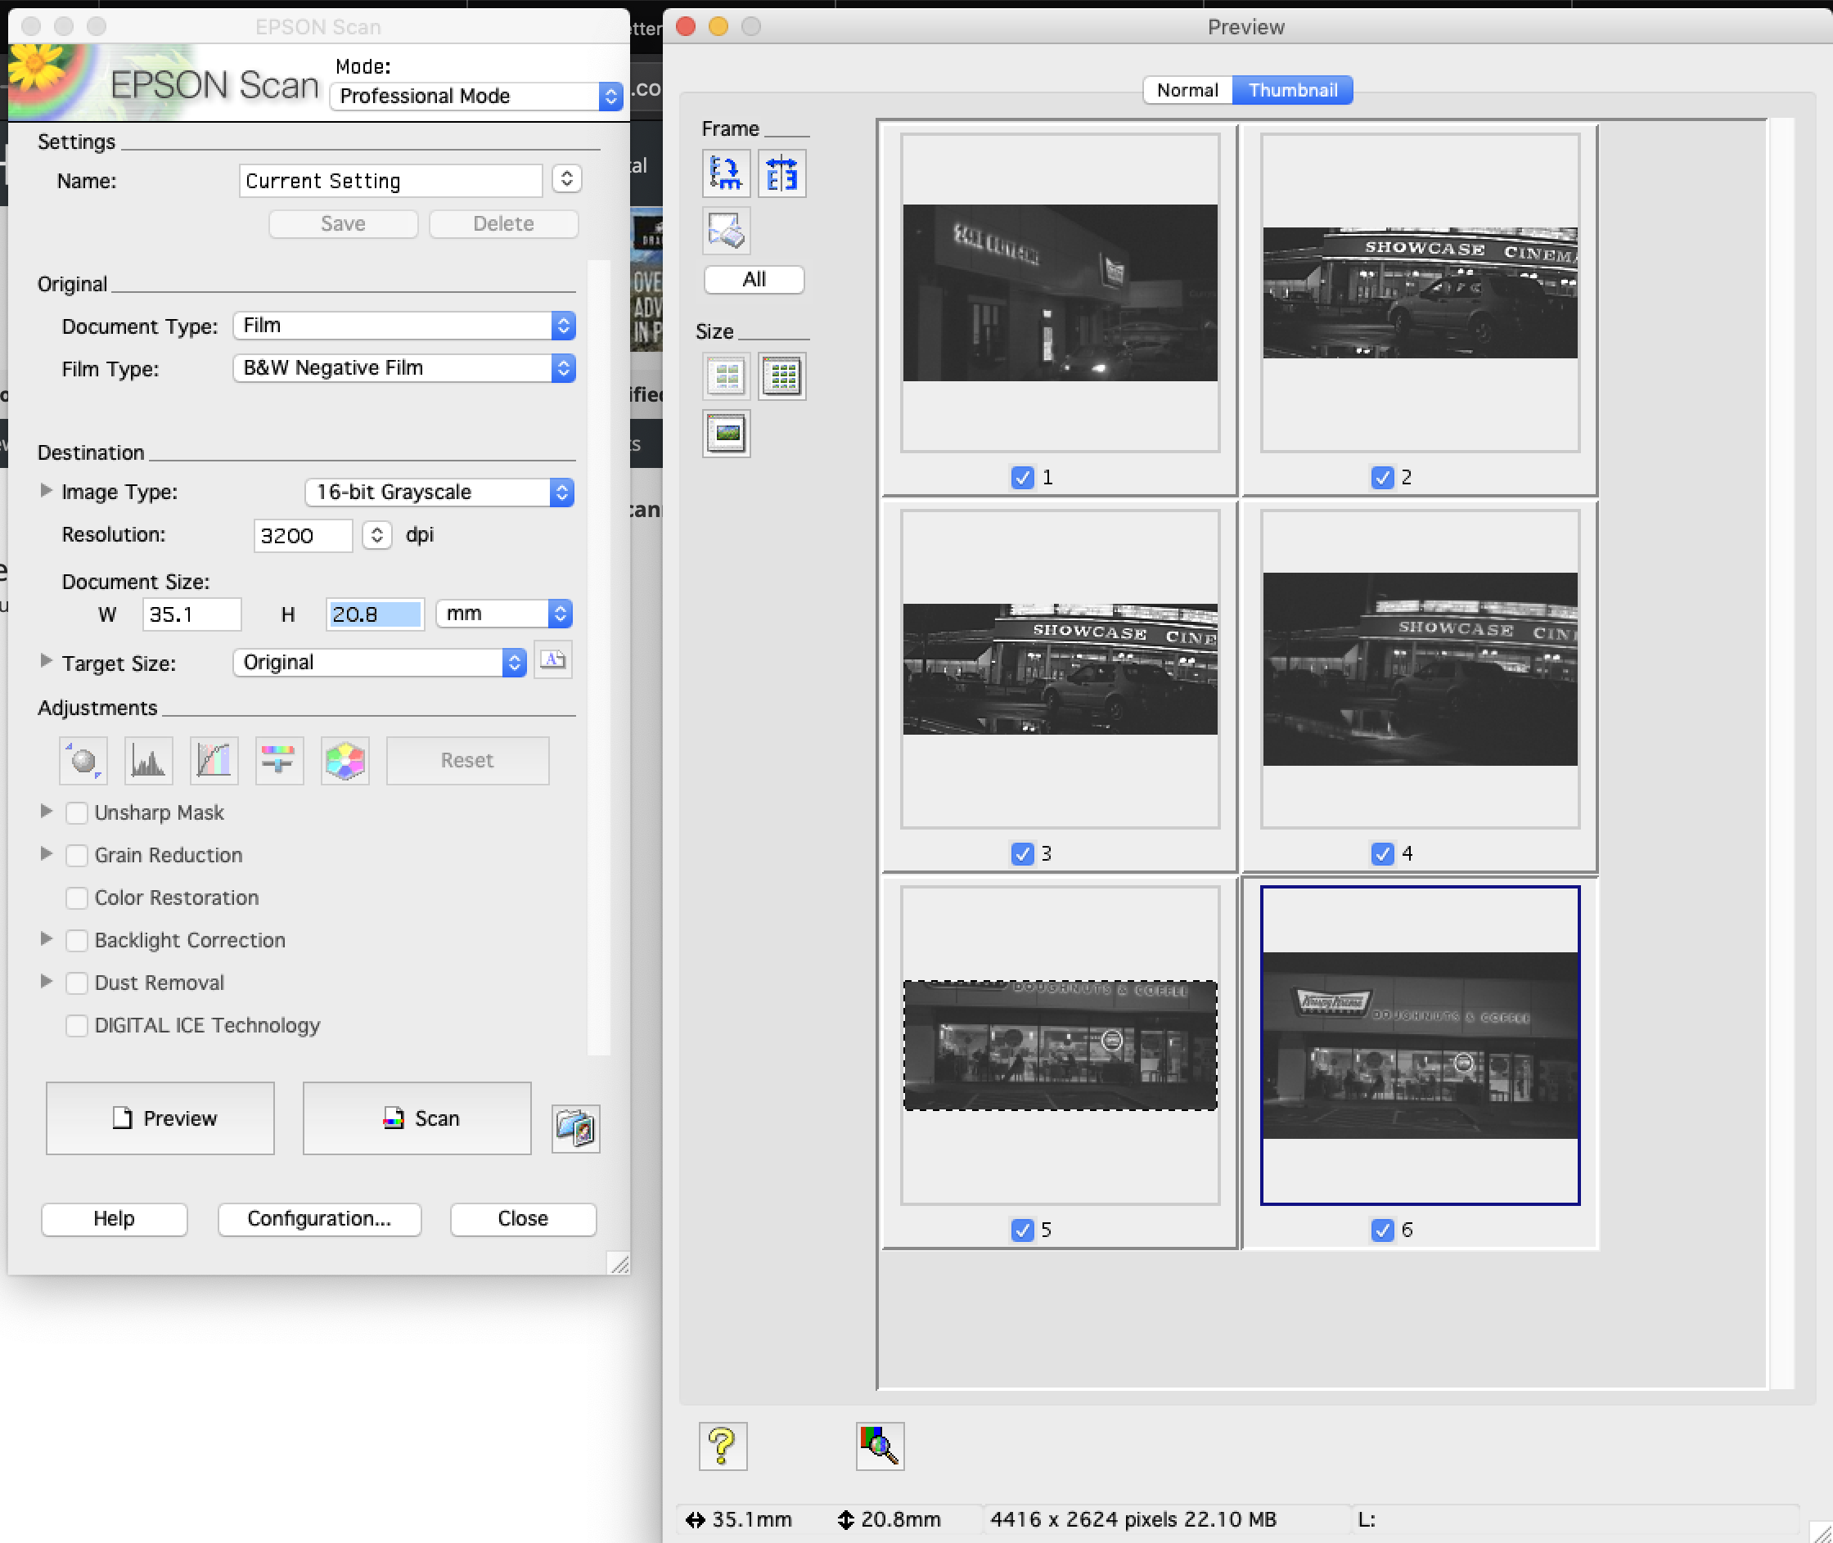Open the Help question mark icon
Screen dimensions: 1833x1543
coord(723,1445)
